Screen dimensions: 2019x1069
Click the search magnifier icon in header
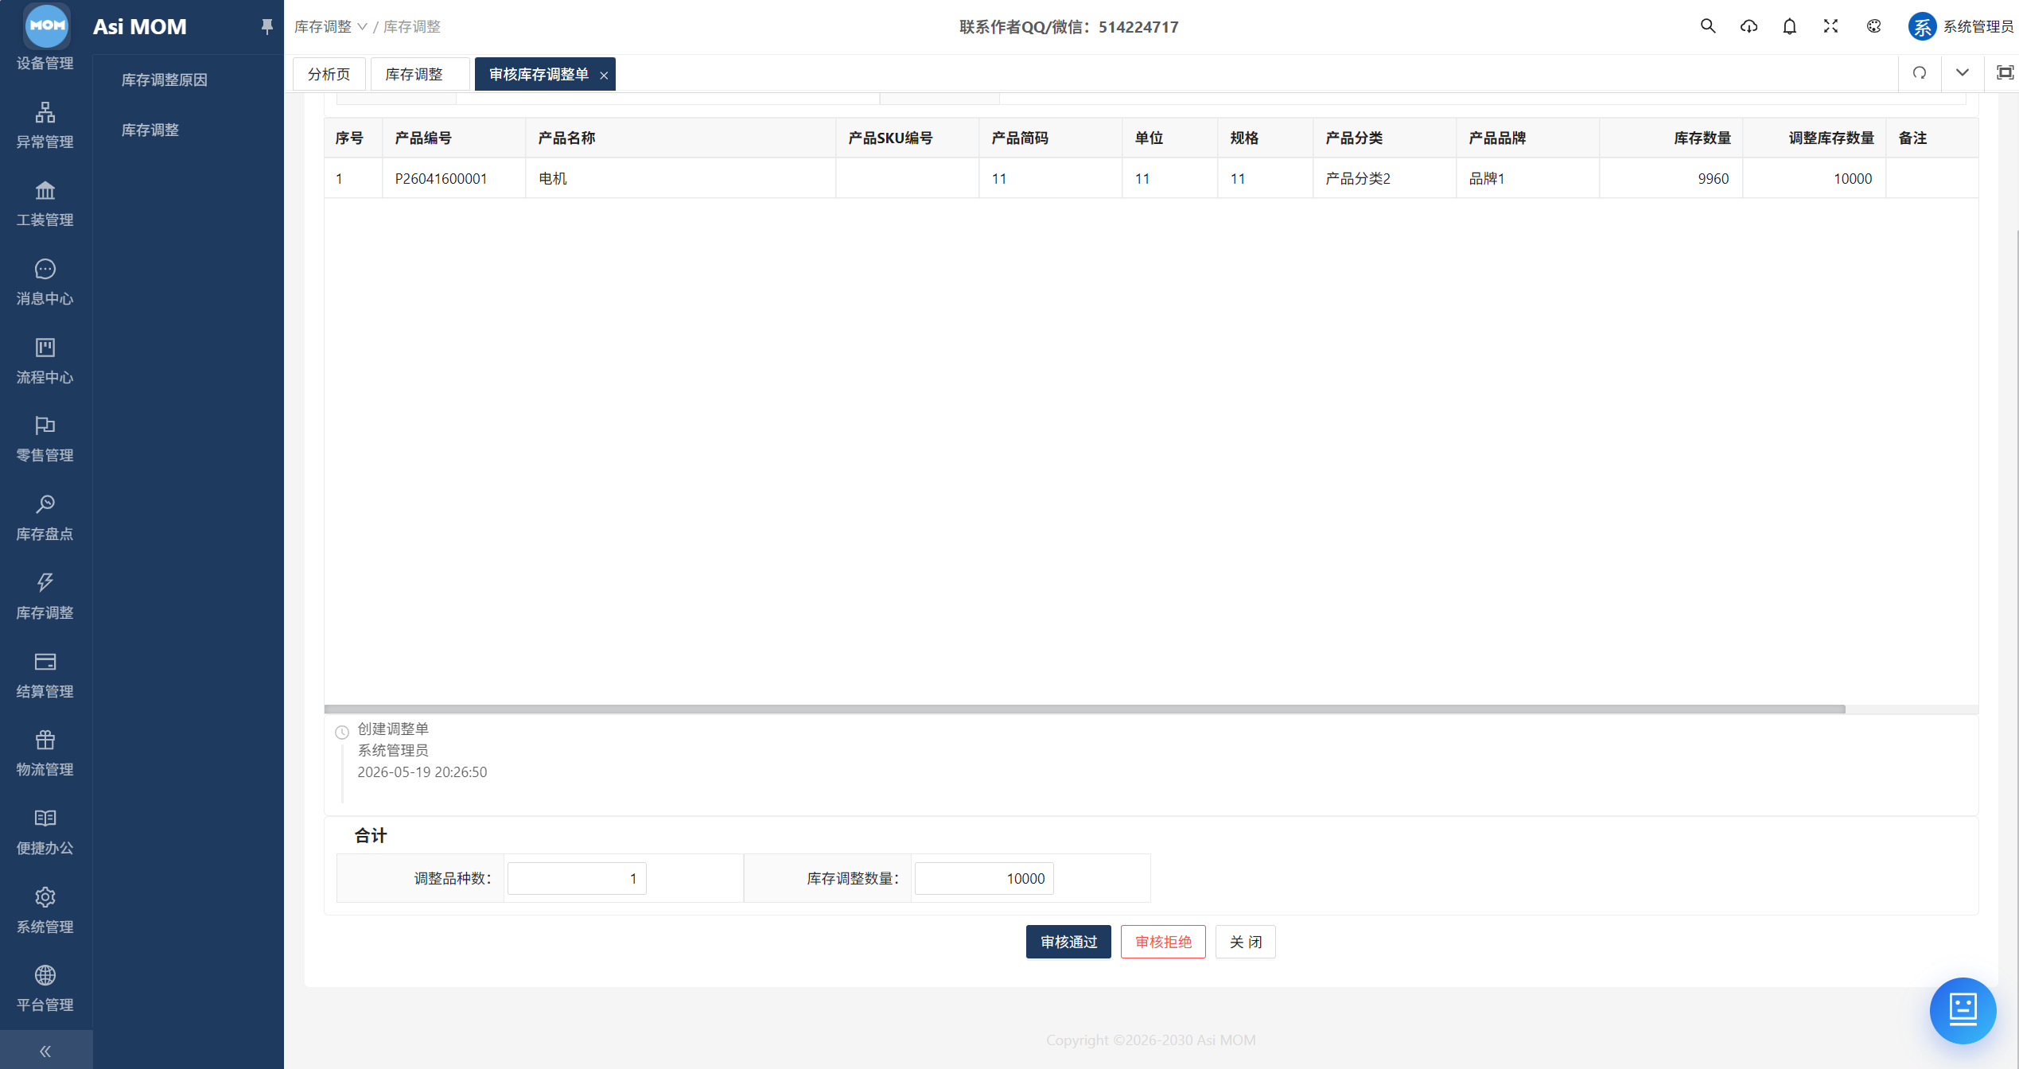(1707, 26)
